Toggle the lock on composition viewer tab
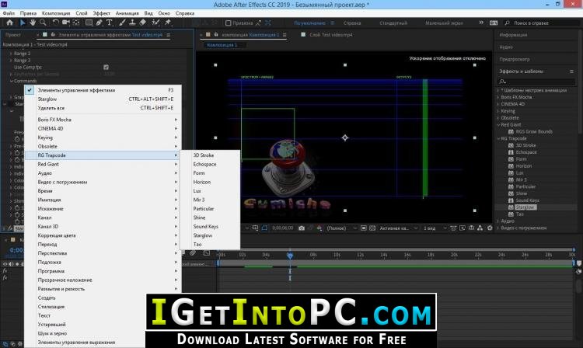Screen dimensions: 583x348 pos(216,34)
